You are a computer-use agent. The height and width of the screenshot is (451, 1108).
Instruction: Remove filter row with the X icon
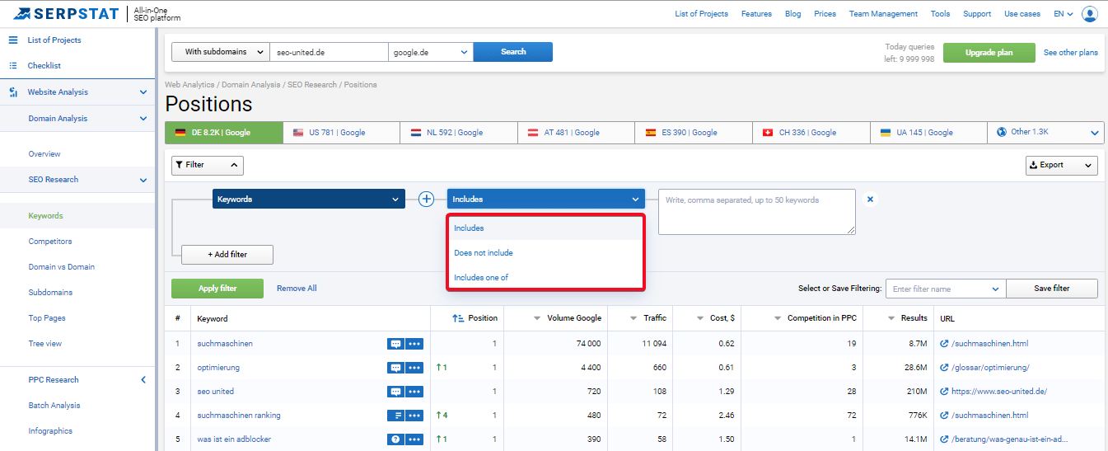coord(871,199)
